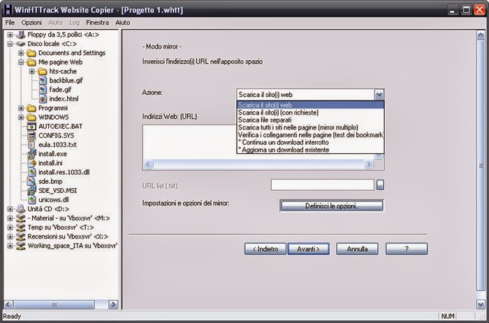Expand the hts-cache folder node
This screenshot has height=323, width=489.
coord(32,71)
